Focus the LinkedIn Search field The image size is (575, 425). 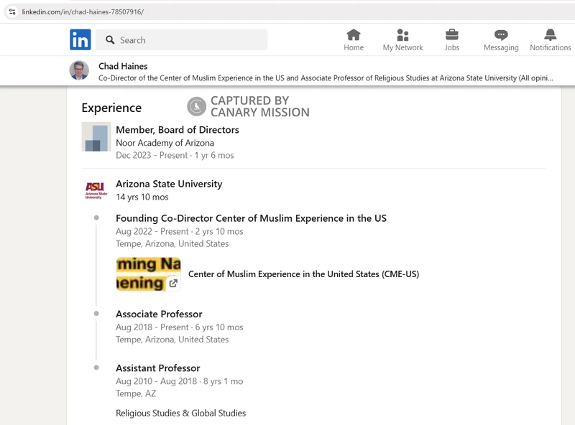coord(182,39)
